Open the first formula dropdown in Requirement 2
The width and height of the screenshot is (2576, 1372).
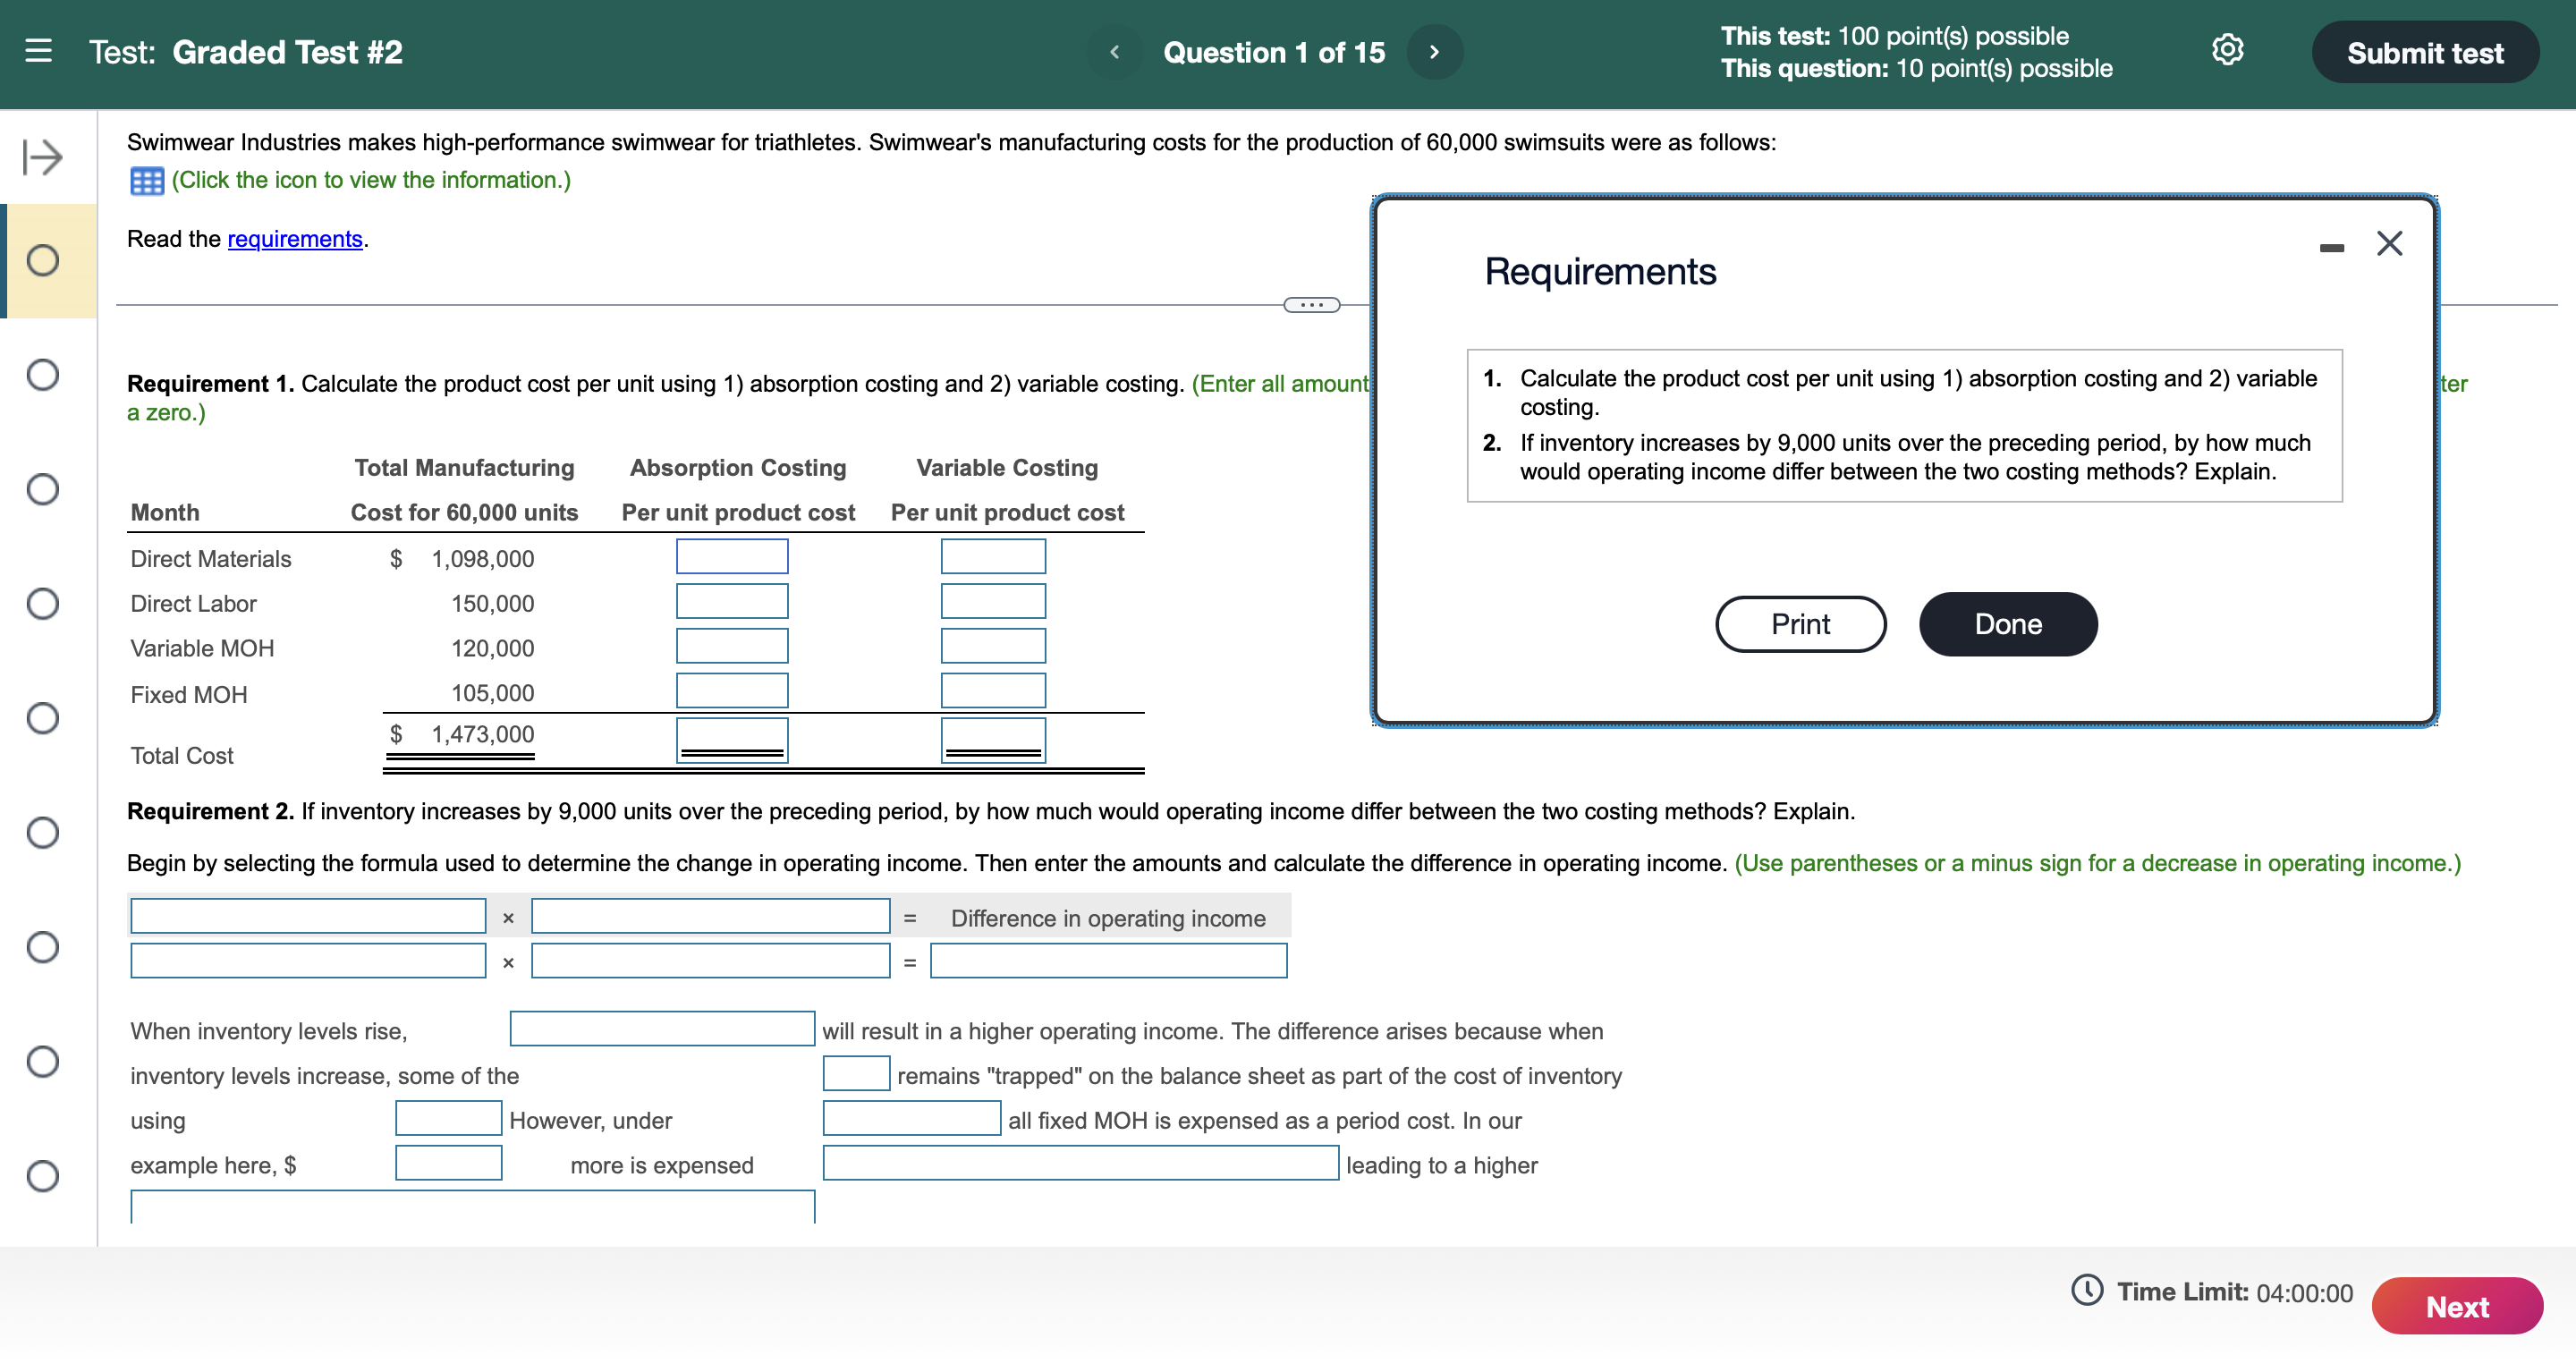pos(307,915)
